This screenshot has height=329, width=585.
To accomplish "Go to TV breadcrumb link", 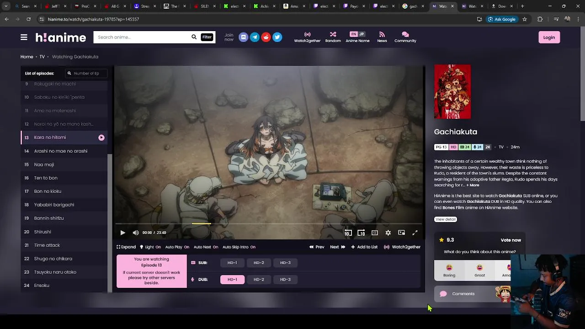I will (x=42, y=57).
